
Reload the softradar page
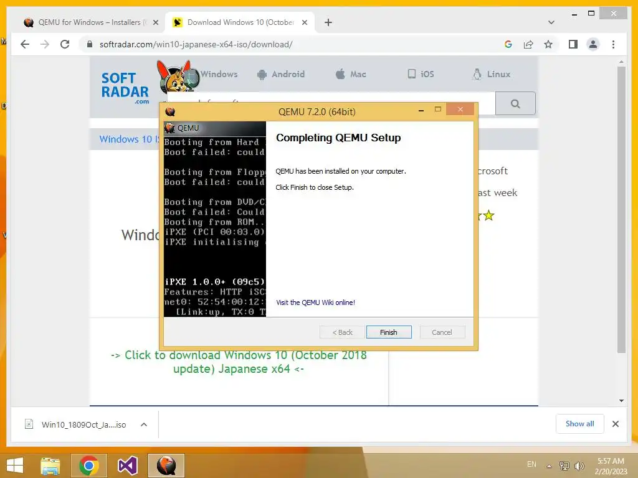click(x=65, y=44)
